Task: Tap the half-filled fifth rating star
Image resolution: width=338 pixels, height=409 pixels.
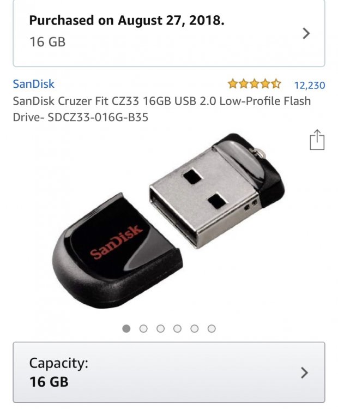Action: [x=276, y=84]
